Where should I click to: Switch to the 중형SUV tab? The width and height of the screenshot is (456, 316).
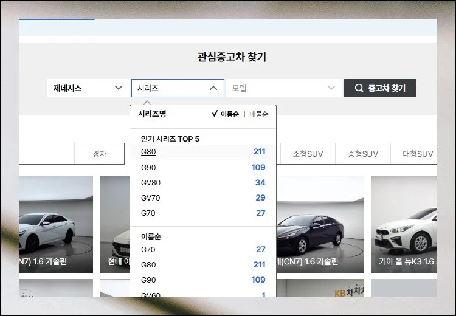pyautogui.click(x=362, y=154)
